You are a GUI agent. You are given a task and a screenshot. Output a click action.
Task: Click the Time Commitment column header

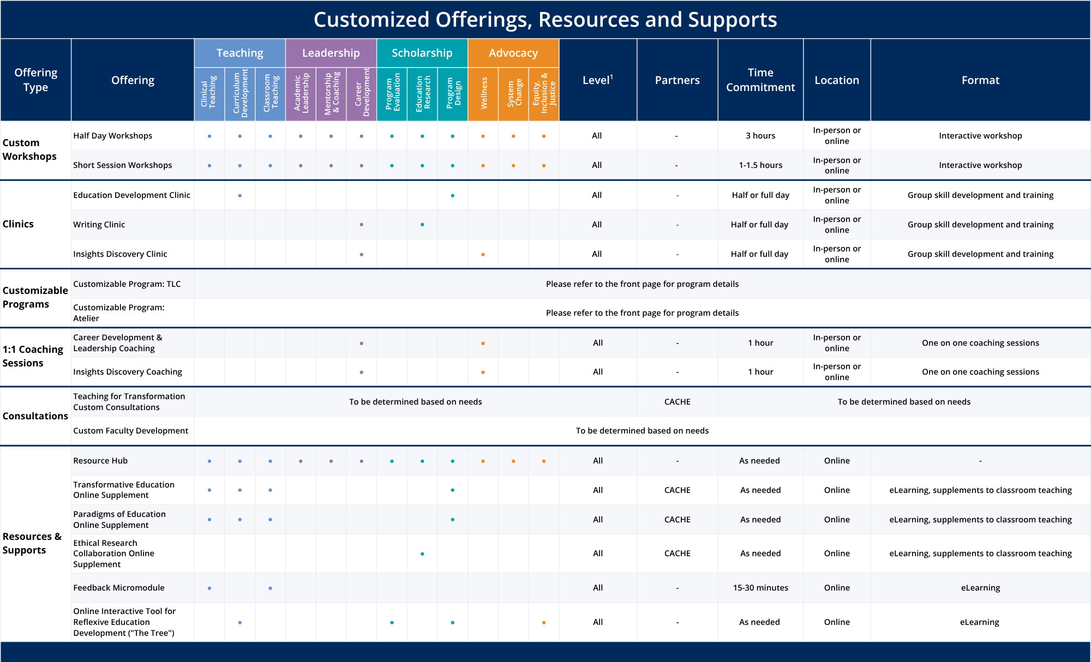pos(760,80)
